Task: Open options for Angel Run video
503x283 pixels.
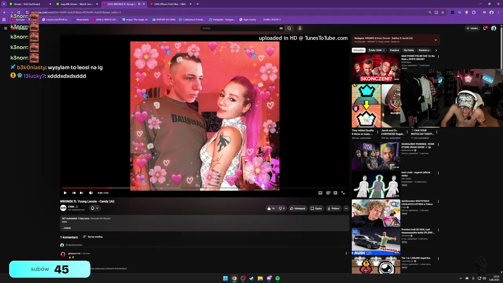Action: 438,259
